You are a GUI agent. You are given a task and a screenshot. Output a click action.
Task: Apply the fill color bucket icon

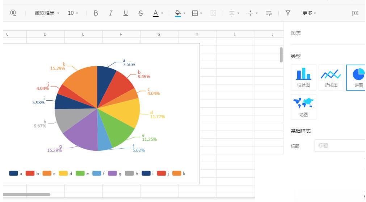(x=178, y=13)
